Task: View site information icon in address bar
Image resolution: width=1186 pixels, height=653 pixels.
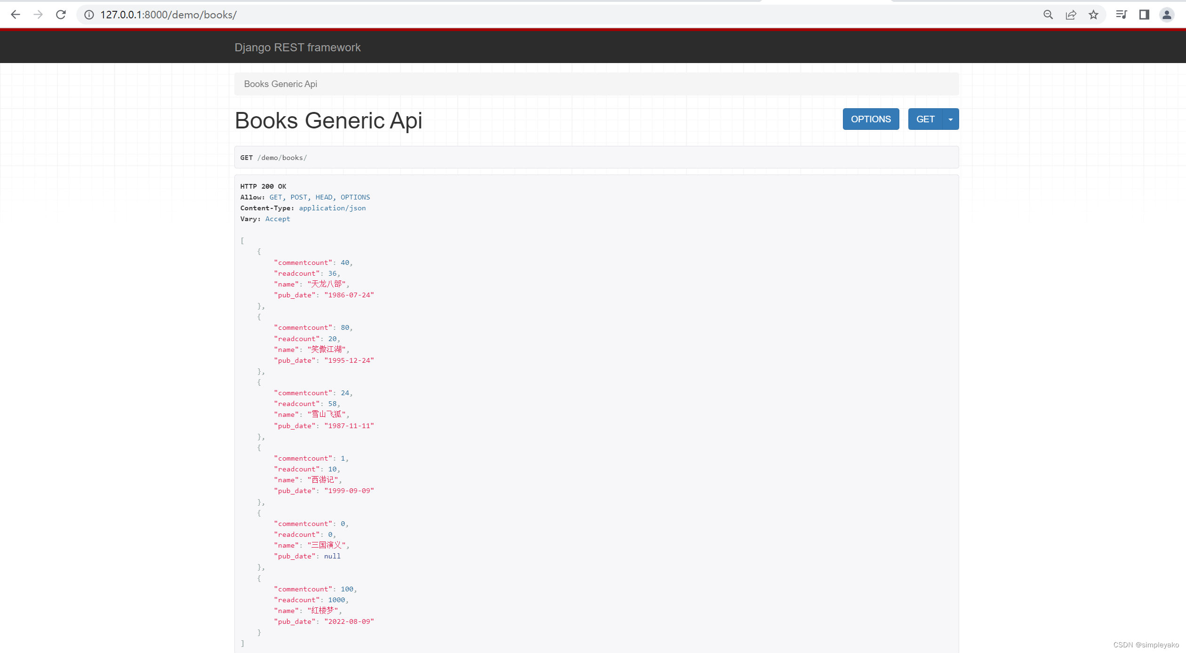Action: coord(89,15)
